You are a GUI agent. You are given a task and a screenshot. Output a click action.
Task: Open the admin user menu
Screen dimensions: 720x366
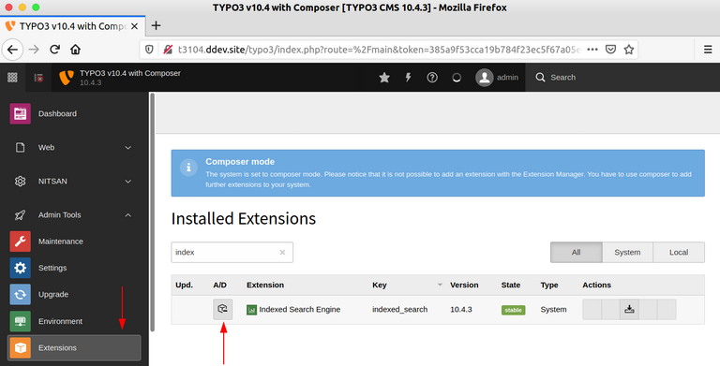(497, 78)
